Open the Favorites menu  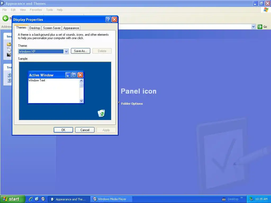pos(36,10)
